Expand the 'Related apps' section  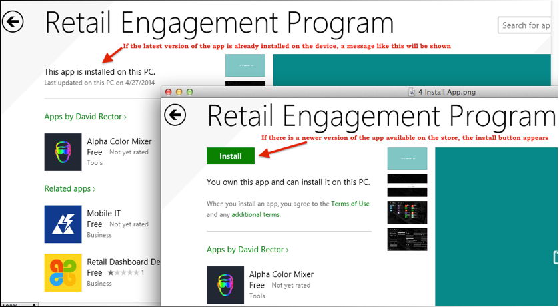click(x=70, y=188)
